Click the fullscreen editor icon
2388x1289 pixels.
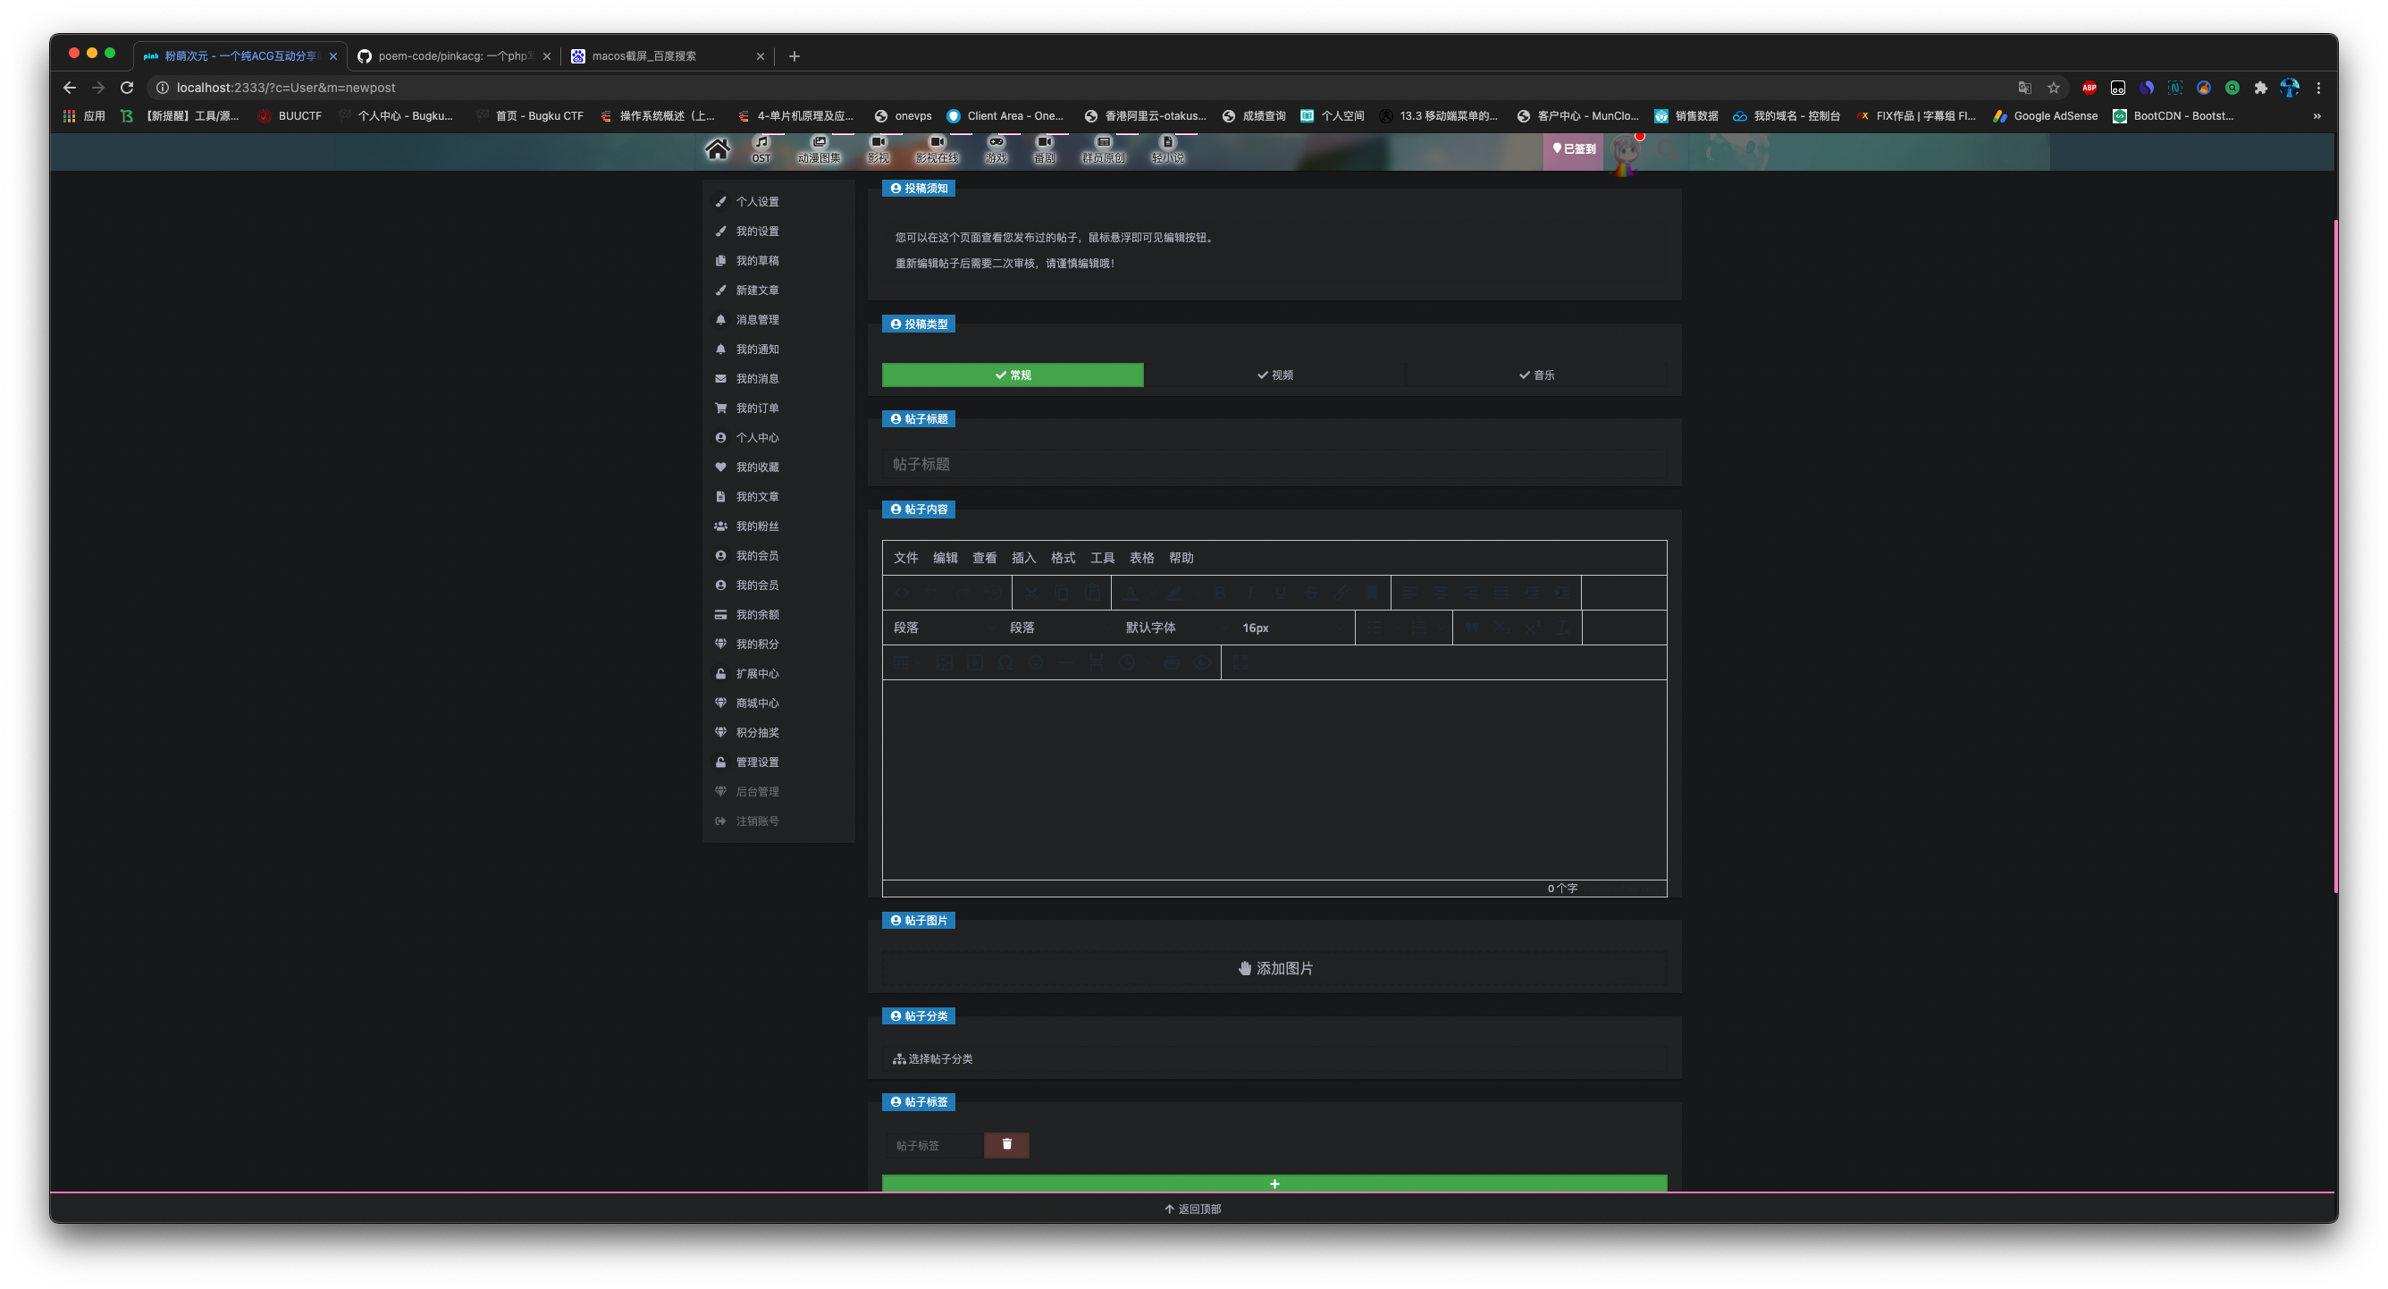1240,663
